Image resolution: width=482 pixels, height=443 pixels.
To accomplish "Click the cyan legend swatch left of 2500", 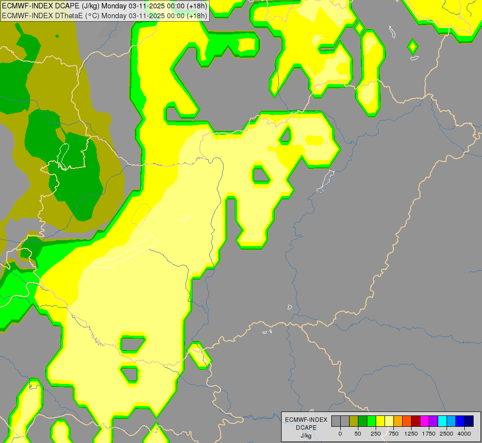I will click(x=442, y=421).
